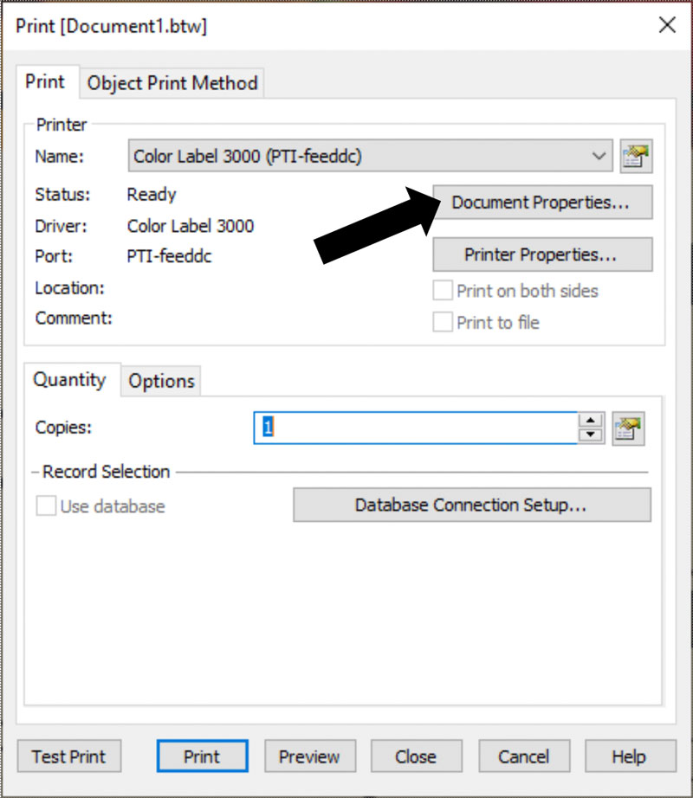Increase copies with the up spinner arrow

591,421
